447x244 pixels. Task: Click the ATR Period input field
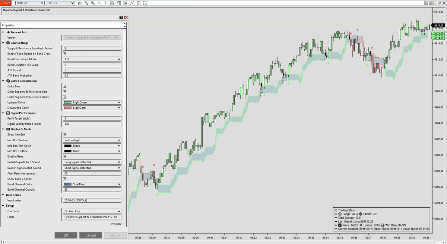pos(92,70)
